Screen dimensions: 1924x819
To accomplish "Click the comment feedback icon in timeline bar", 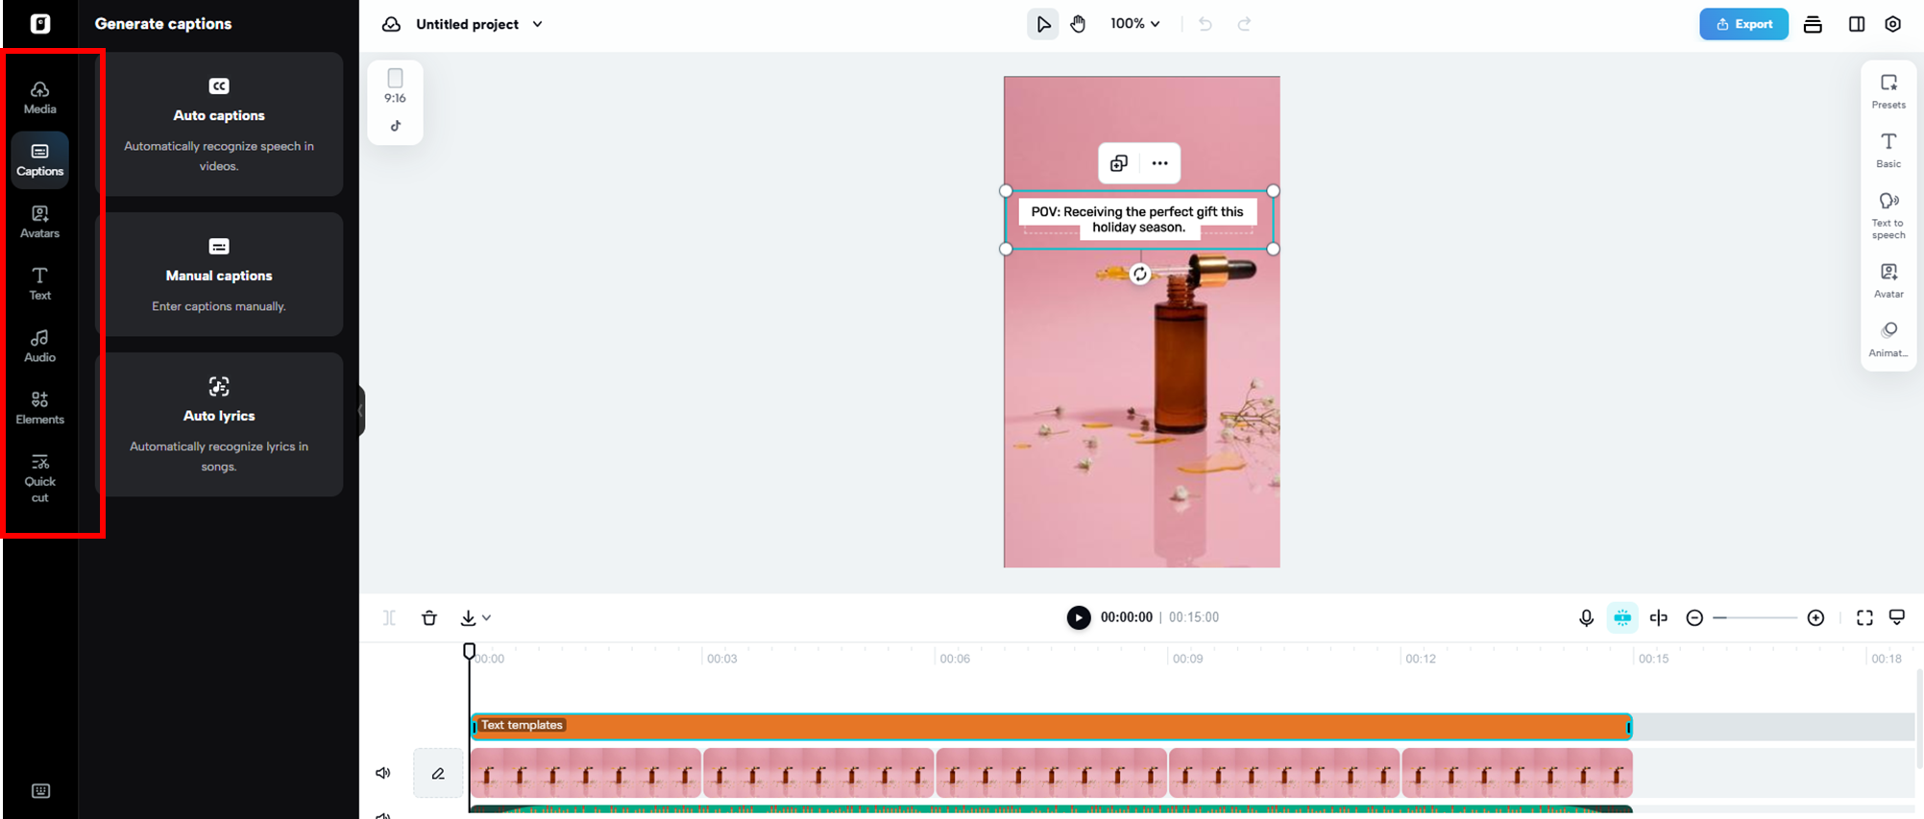I will click(1897, 617).
